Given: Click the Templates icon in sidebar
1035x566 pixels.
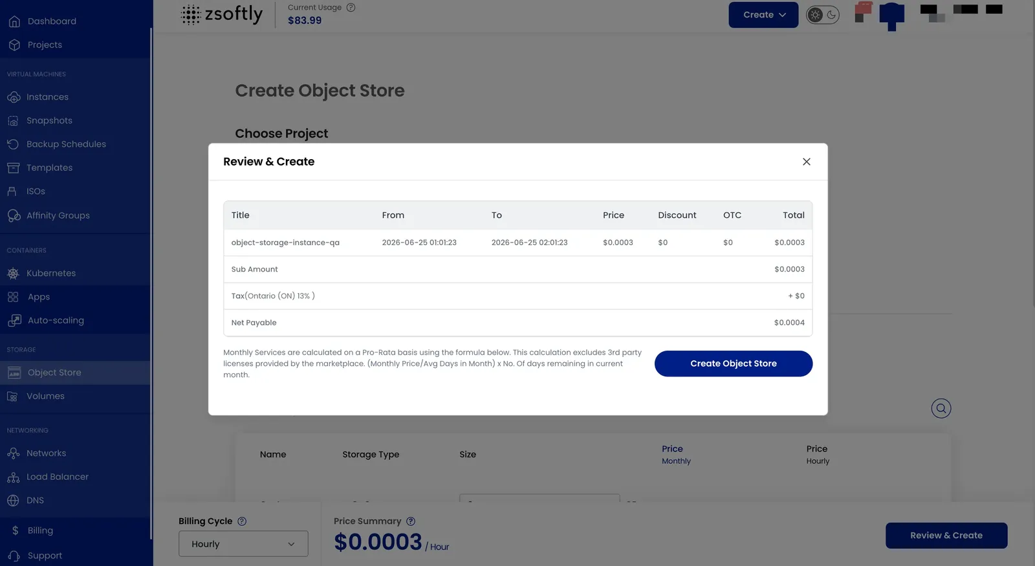Looking at the screenshot, I should pyautogui.click(x=13, y=168).
